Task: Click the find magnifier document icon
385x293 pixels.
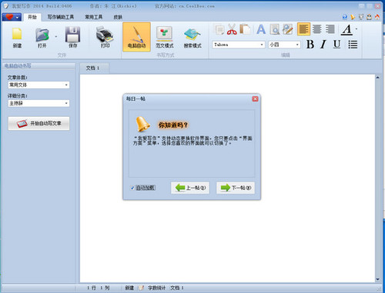Action: click(274, 29)
